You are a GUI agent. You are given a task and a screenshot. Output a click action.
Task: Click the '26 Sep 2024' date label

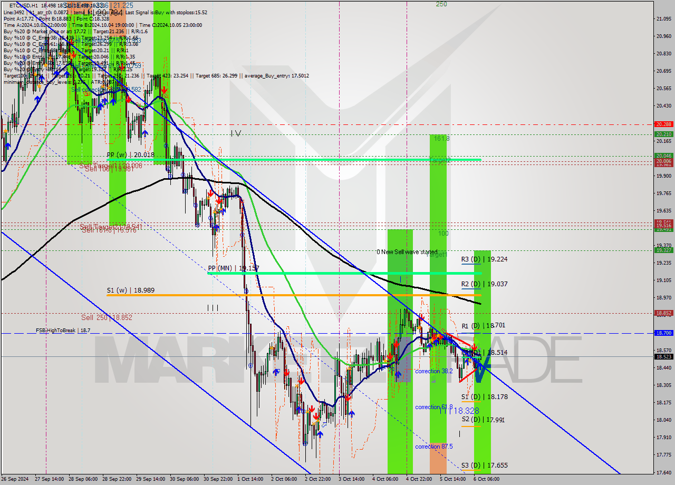click(x=15, y=479)
